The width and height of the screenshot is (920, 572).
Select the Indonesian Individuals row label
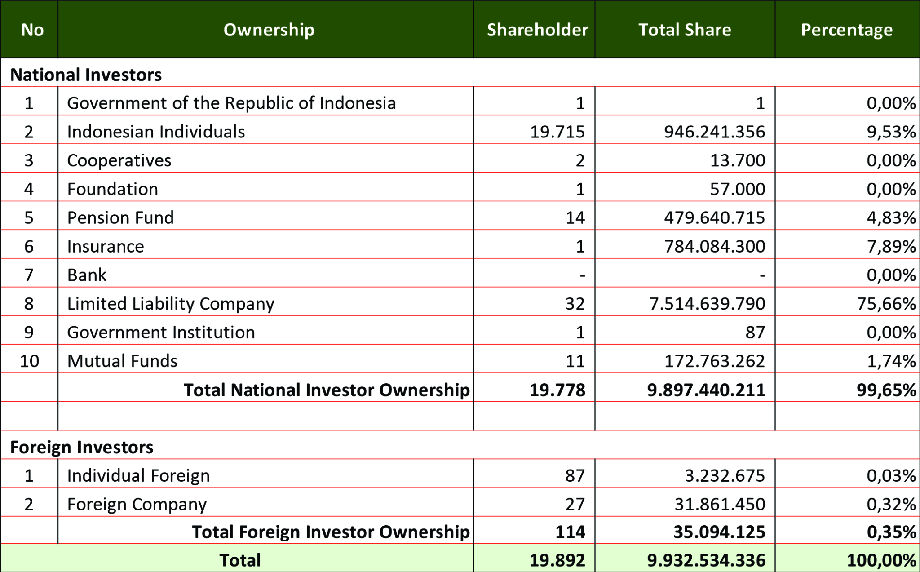156,132
